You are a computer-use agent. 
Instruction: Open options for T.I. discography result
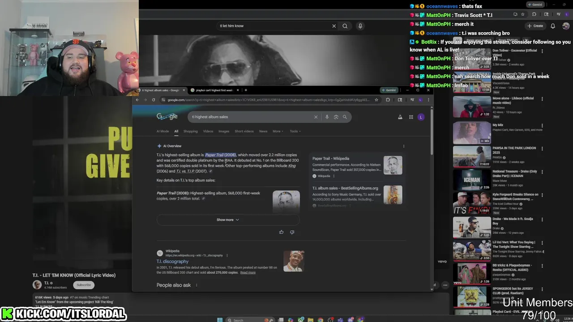pyautogui.click(x=227, y=255)
